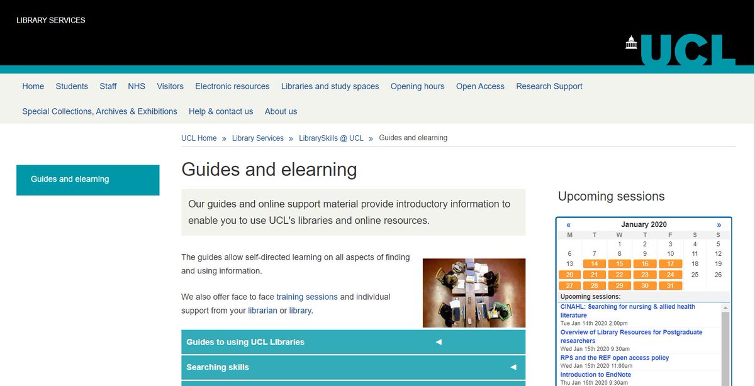
Task: Open the Home menu item
Action: pos(33,86)
